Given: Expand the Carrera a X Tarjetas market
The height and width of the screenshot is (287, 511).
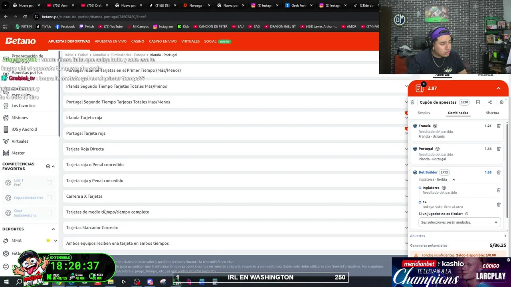Looking at the screenshot, I should (406, 196).
